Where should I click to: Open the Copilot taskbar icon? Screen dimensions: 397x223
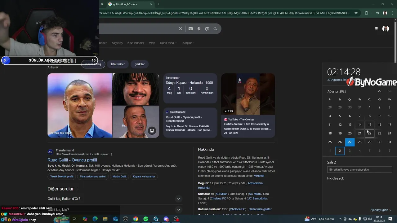click(85, 219)
